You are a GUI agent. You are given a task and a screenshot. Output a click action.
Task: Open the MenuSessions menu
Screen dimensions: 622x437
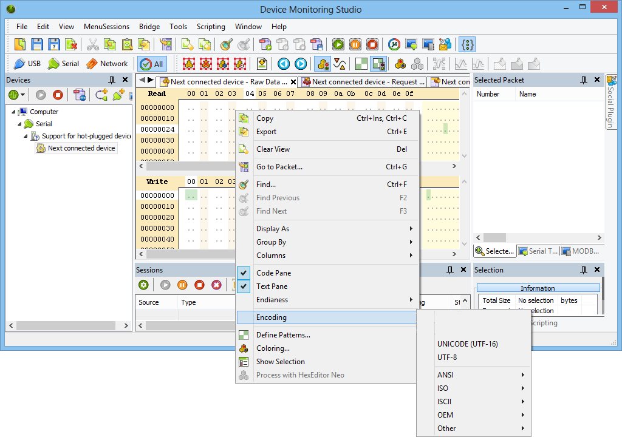click(x=106, y=27)
